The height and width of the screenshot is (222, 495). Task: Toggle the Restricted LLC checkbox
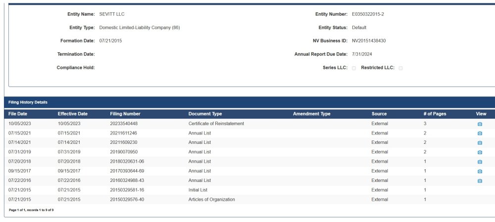point(400,68)
